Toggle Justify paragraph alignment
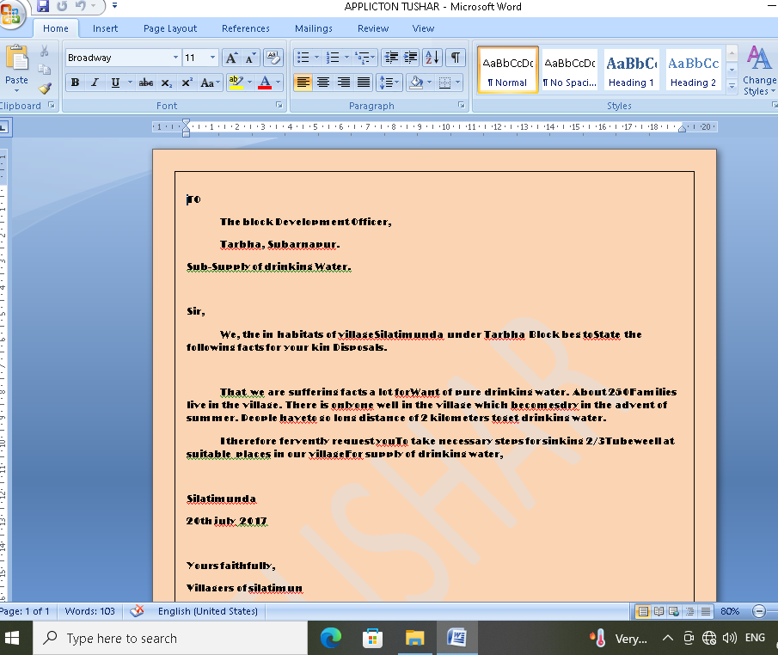 pyautogui.click(x=364, y=83)
